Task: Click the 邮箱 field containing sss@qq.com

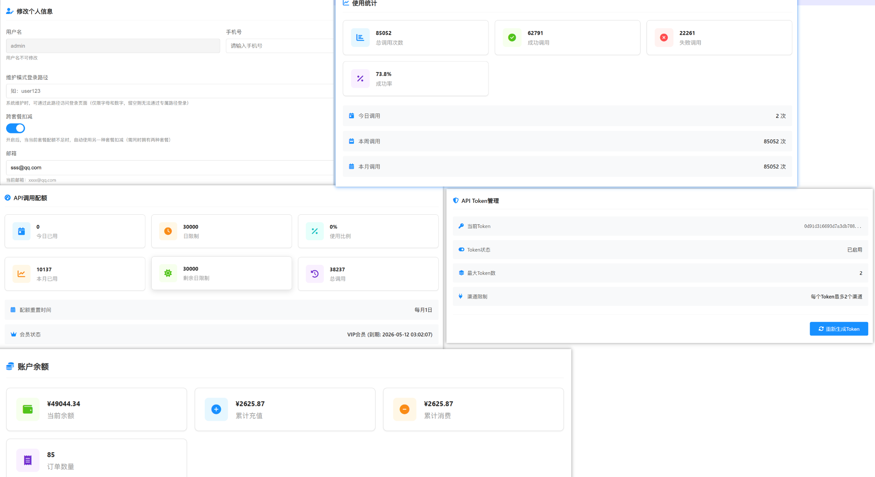Action: tap(170, 168)
